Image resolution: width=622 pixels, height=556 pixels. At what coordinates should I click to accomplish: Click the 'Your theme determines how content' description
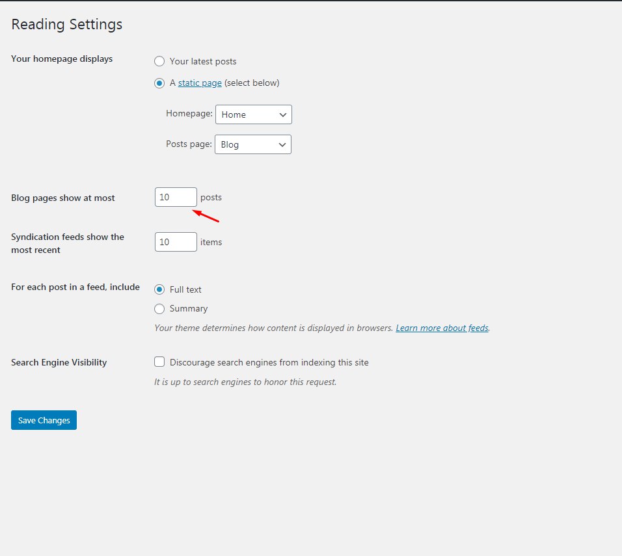point(274,328)
